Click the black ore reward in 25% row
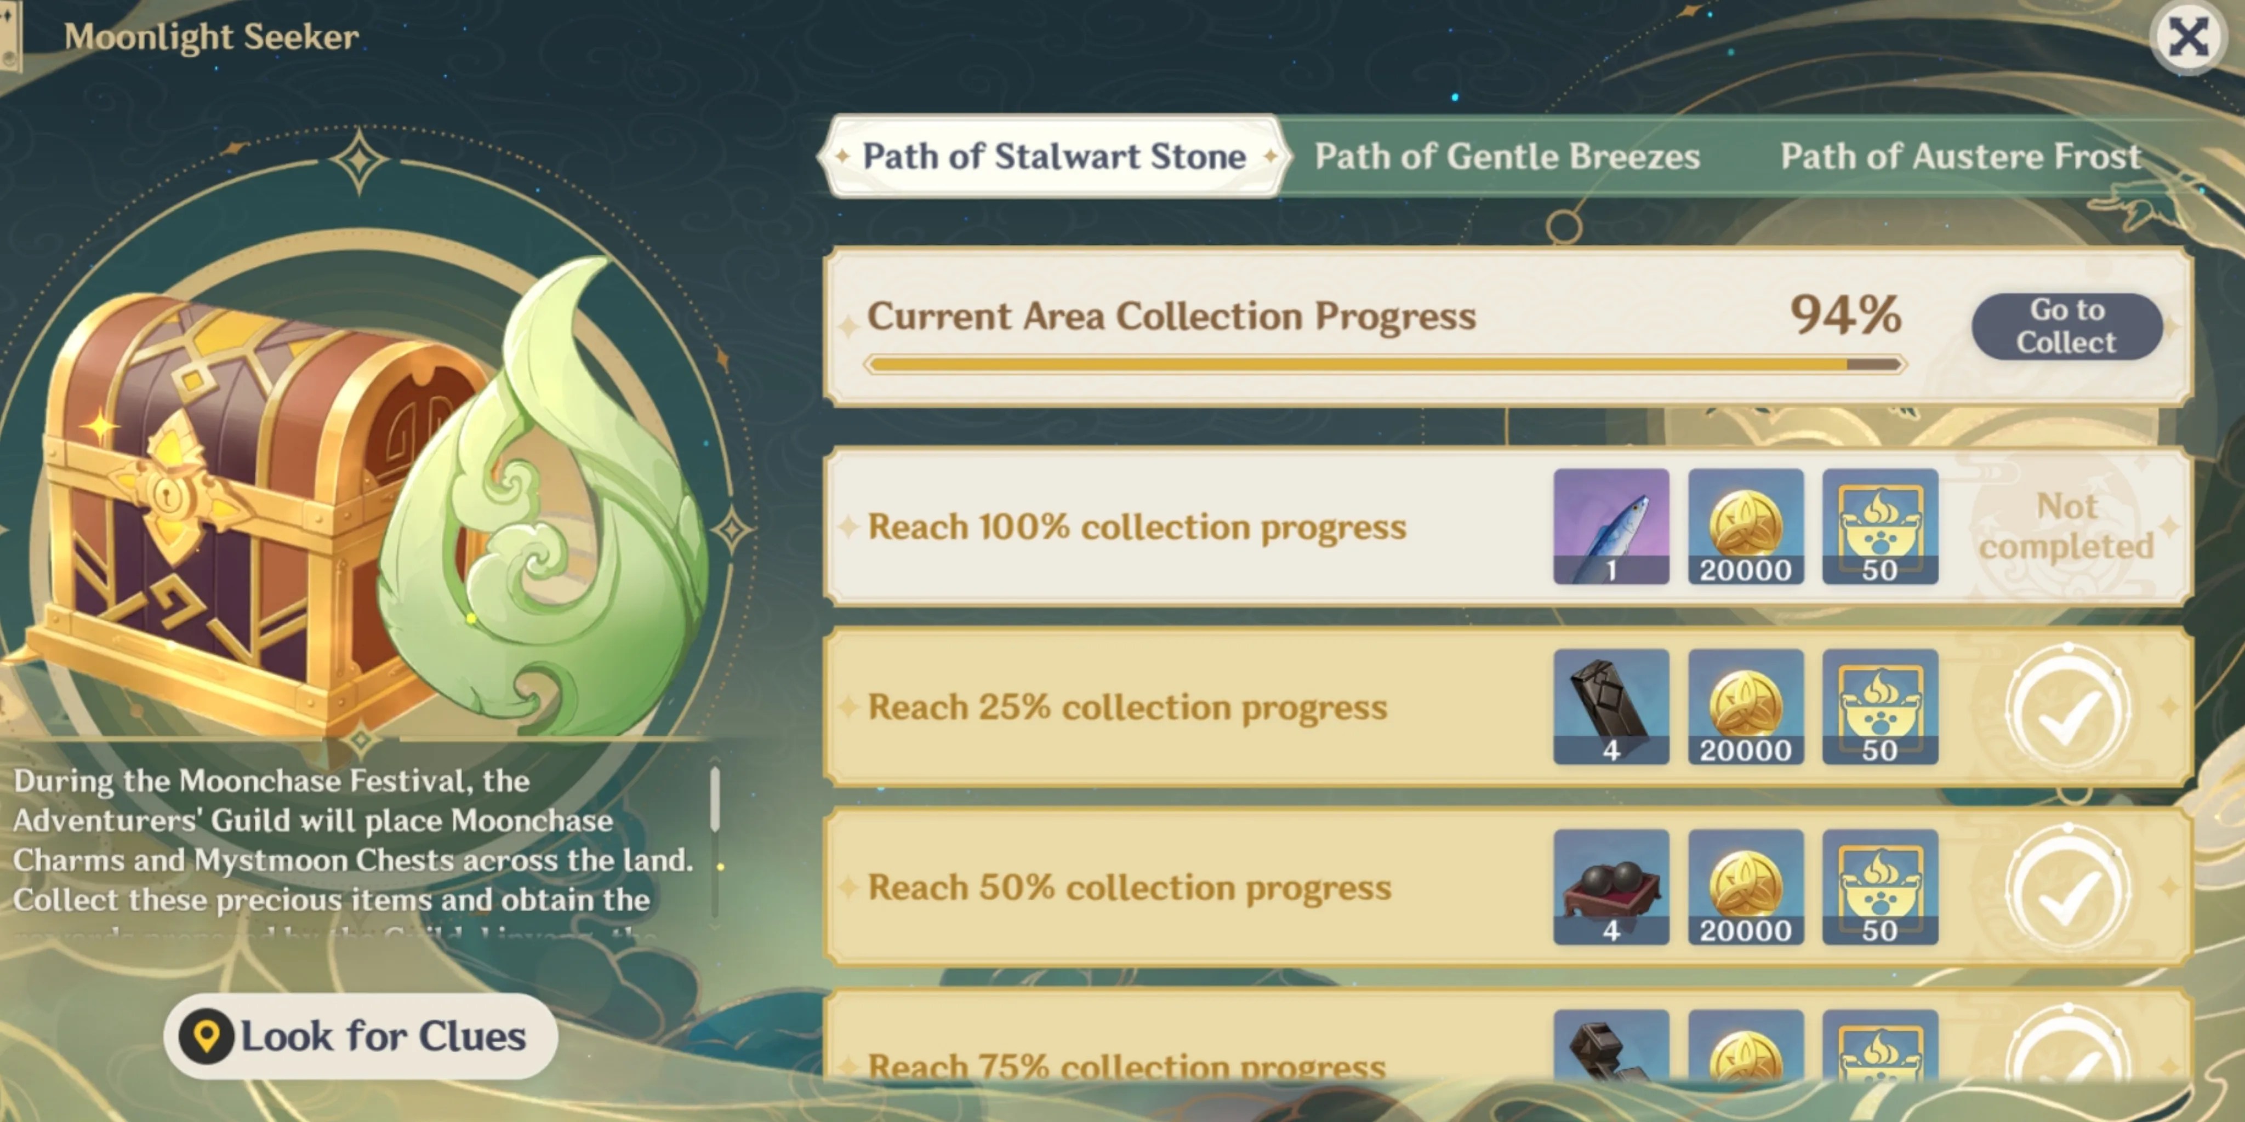Image resolution: width=2245 pixels, height=1122 pixels. pyautogui.click(x=1610, y=707)
